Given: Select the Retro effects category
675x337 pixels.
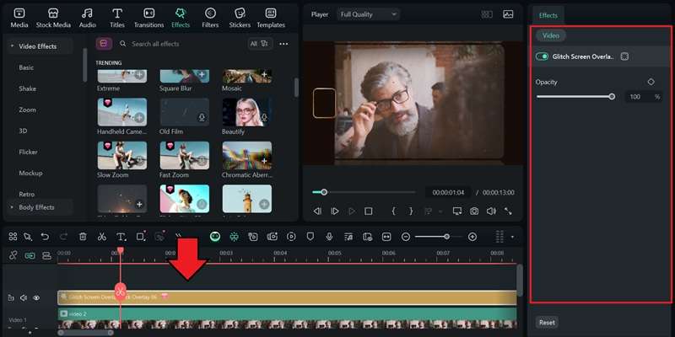Looking at the screenshot, I should click(x=27, y=195).
